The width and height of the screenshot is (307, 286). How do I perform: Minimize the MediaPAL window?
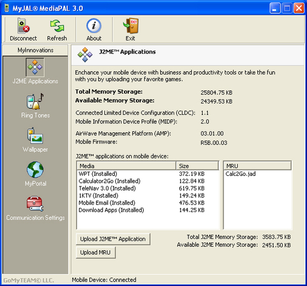(x=275, y=8)
